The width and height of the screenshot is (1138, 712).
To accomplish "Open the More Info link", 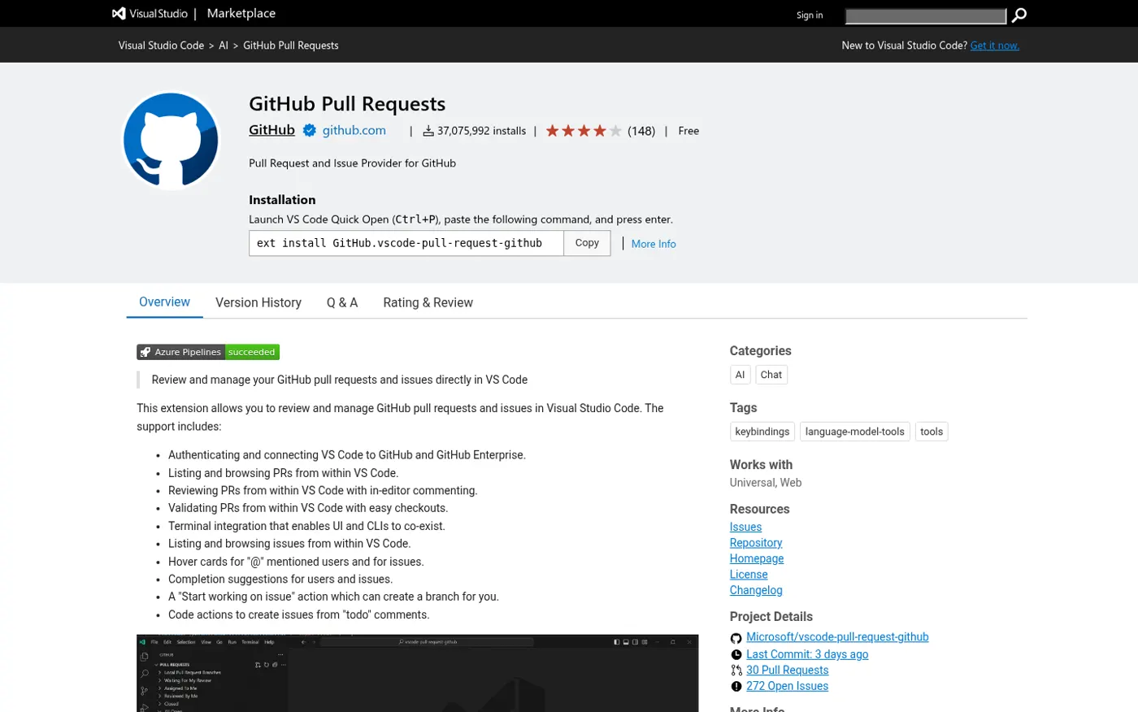I will (x=654, y=244).
